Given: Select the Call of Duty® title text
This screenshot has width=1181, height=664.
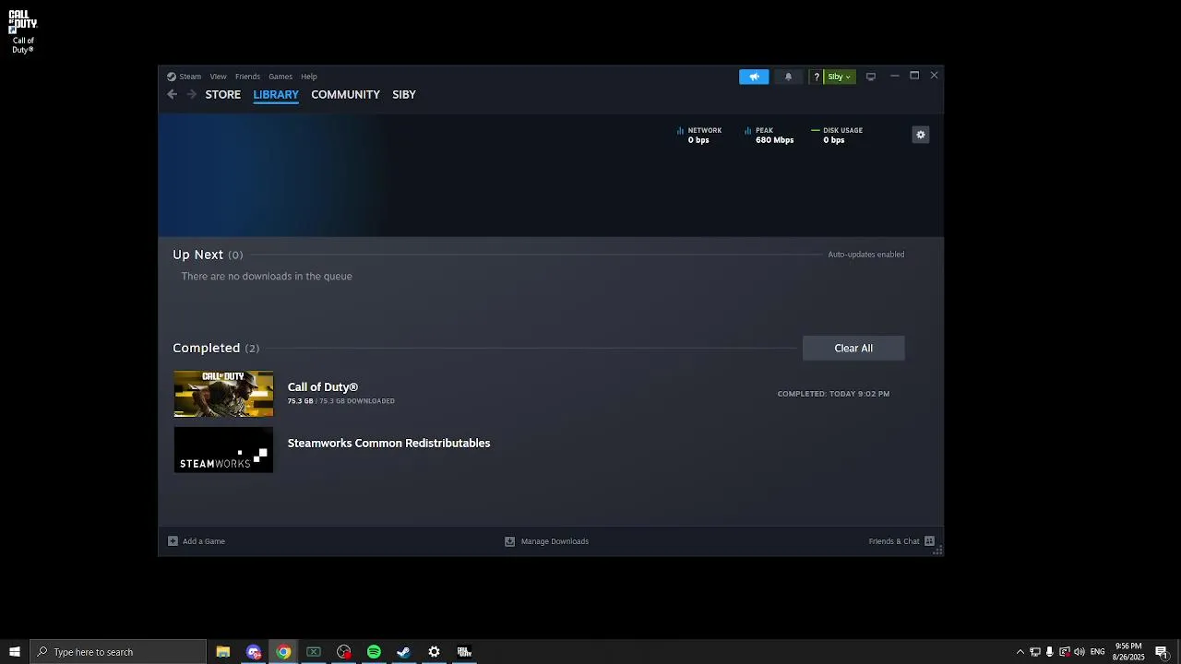Looking at the screenshot, I should click(x=322, y=386).
